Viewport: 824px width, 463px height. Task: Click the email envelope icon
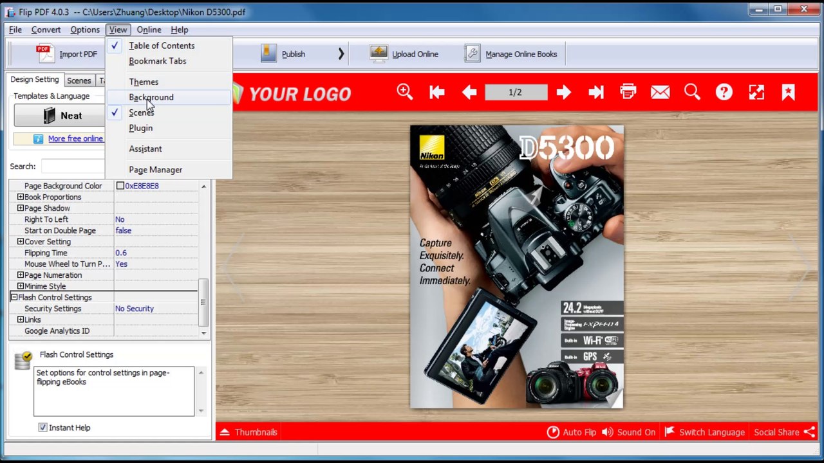660,93
